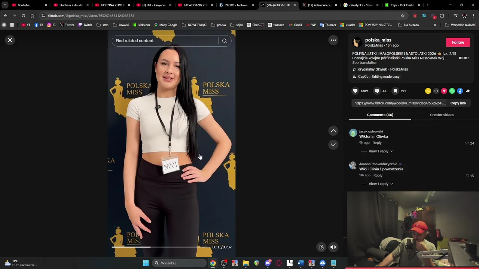Show hidden bookmarks with double chevron
Screen dimensions: 479x269
[435, 25]
